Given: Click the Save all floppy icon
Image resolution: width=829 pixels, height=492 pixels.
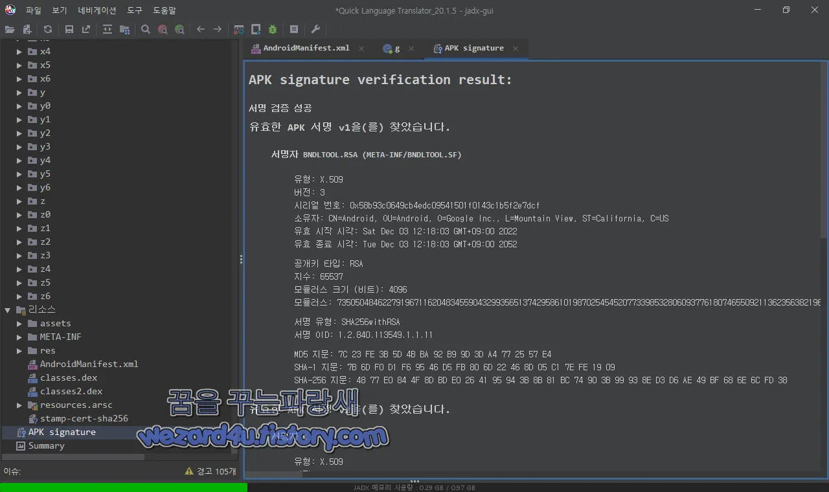Looking at the screenshot, I should (x=69, y=29).
